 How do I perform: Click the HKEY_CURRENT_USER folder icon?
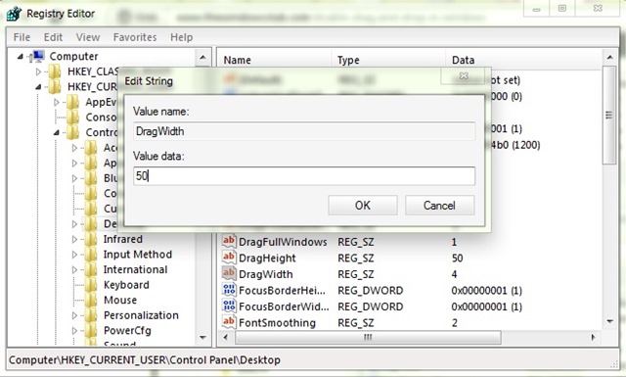(x=55, y=87)
